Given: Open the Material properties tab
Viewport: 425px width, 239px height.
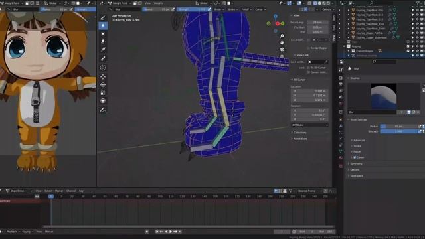Looking at the screenshot, I should [341, 158].
